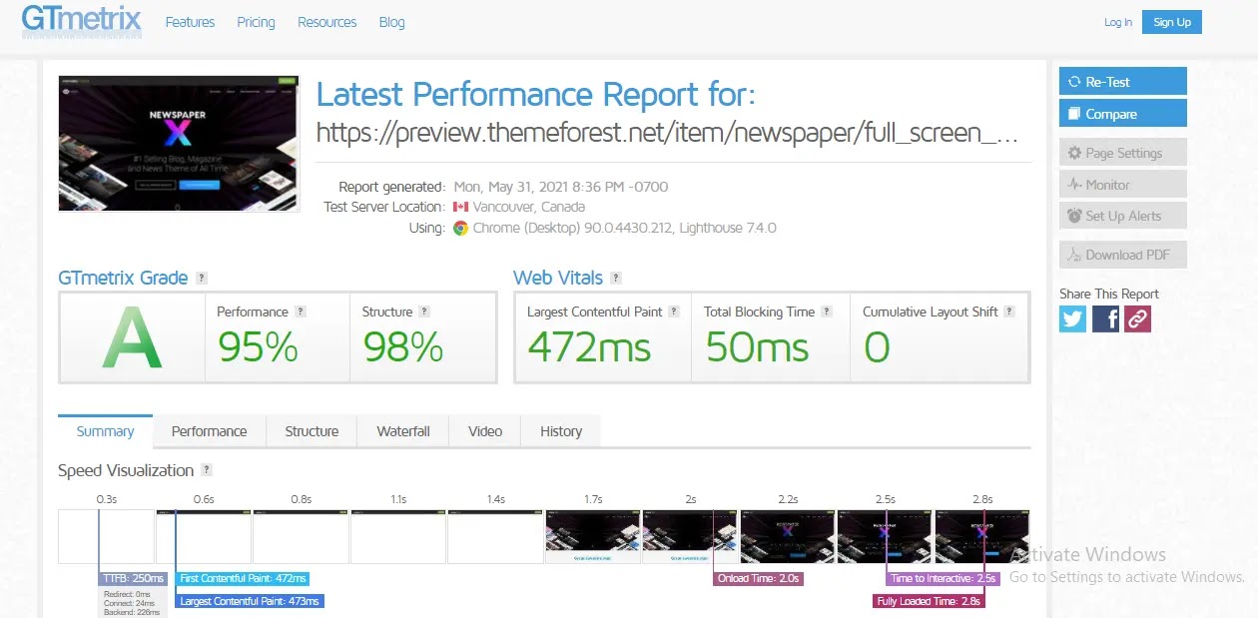Open help icon beside Largest Contentful Paint
The image size is (1258, 618).
point(674,311)
